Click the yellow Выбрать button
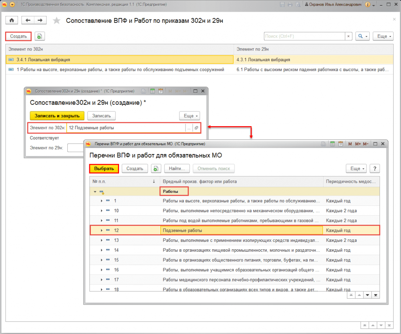 [104, 169]
